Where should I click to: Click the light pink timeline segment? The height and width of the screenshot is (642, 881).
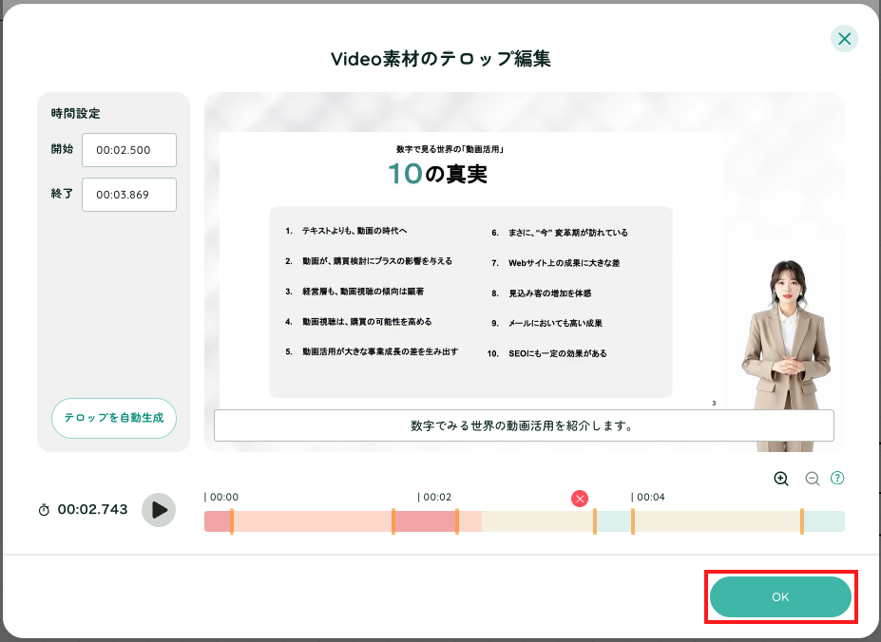click(x=313, y=521)
